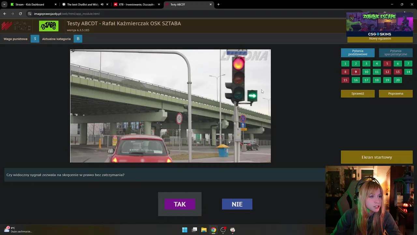Switch to the Stream - Kick Dashboard tab
Screen dimensions: 417x235
coord(30,5)
